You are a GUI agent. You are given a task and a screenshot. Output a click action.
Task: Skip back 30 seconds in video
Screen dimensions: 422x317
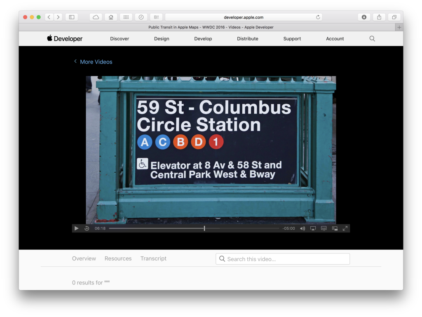click(87, 228)
